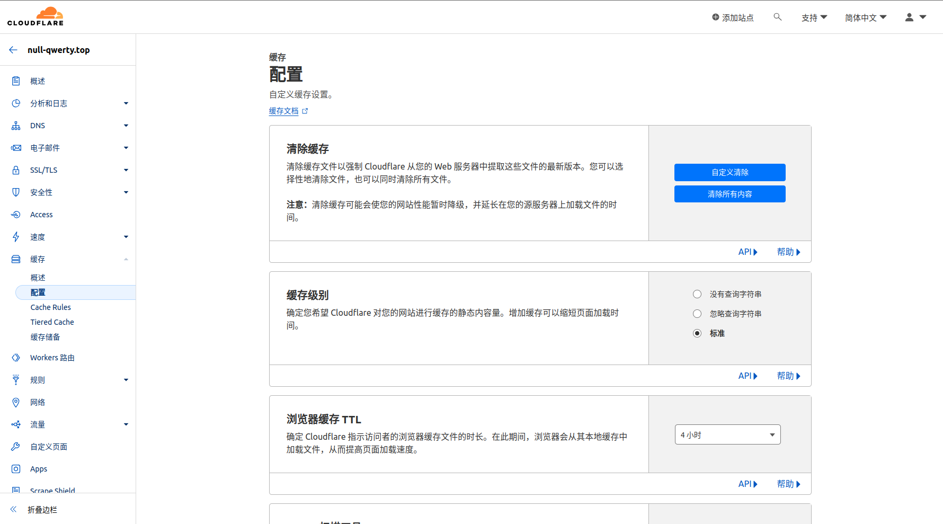
Task: Choose 没有查询字符串 caching option
Action: (697, 294)
